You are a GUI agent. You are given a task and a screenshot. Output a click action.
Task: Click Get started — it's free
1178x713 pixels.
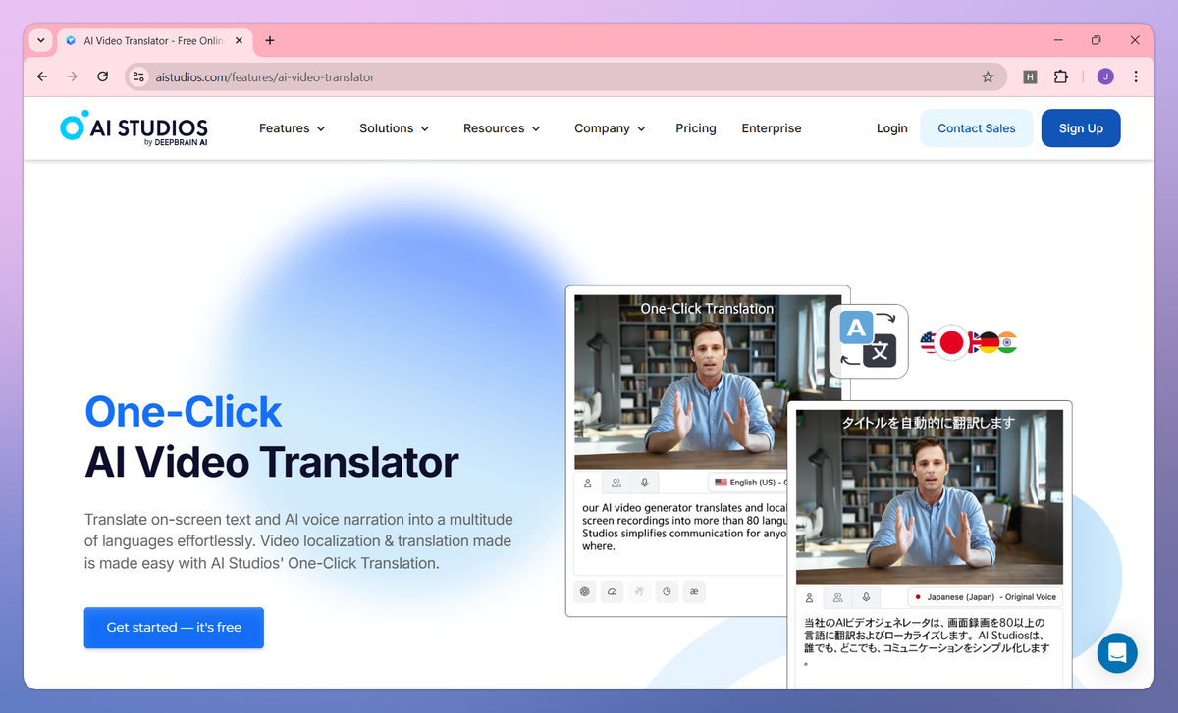[174, 628]
